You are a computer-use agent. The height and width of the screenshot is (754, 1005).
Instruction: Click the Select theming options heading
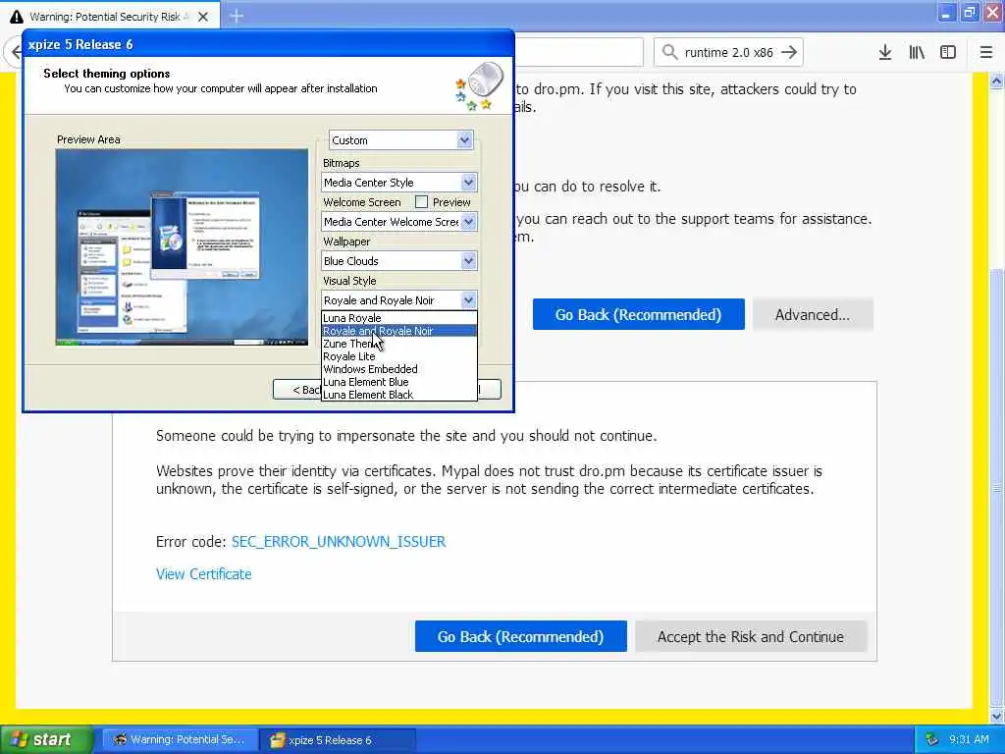pyautogui.click(x=107, y=73)
